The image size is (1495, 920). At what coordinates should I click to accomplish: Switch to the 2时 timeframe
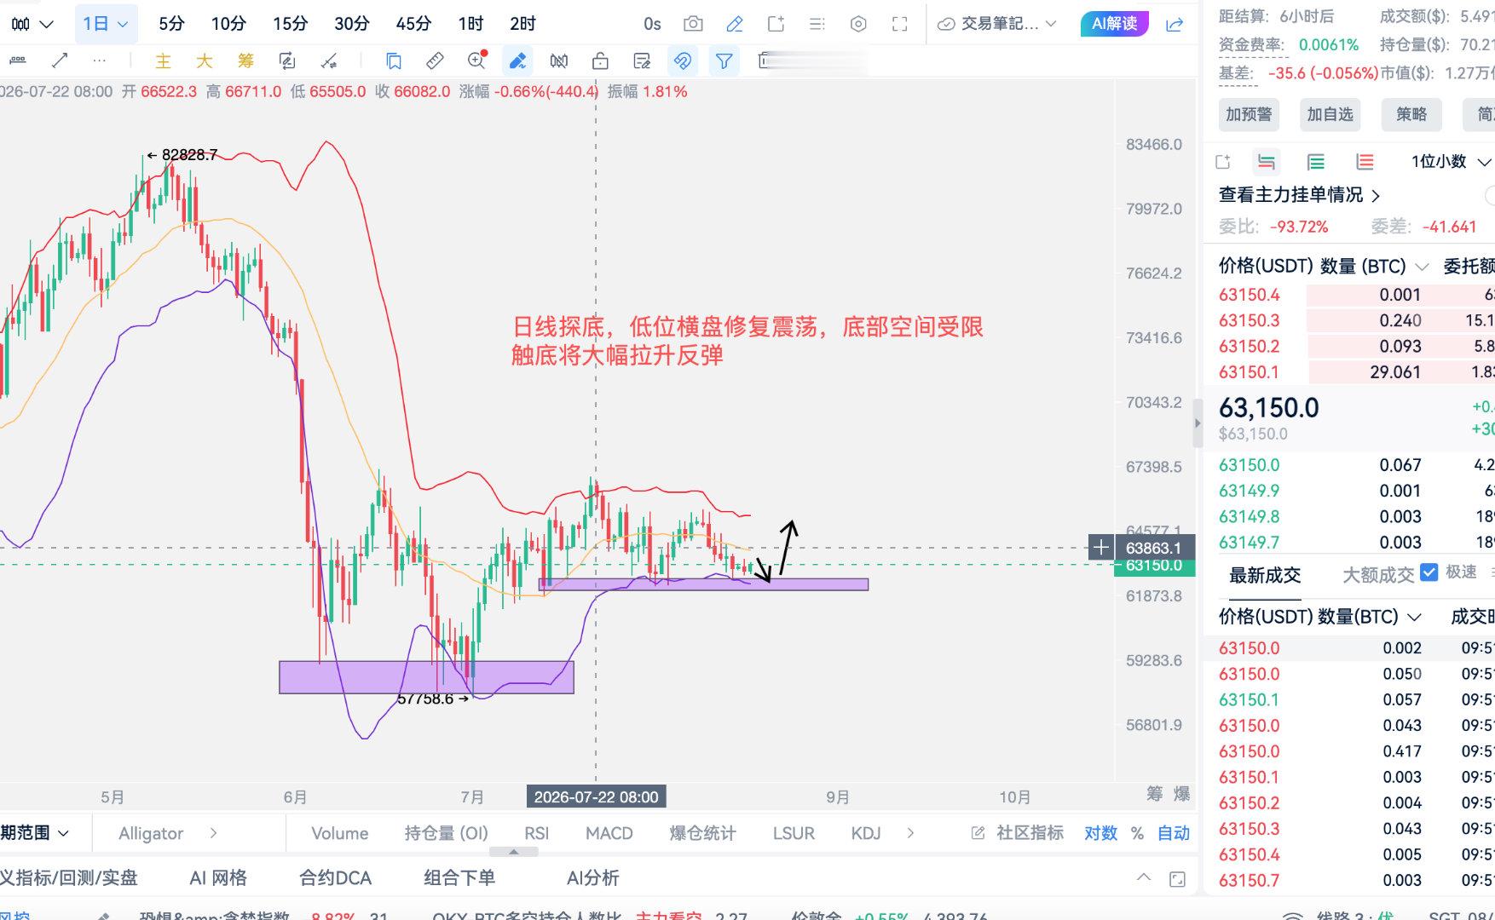[522, 24]
